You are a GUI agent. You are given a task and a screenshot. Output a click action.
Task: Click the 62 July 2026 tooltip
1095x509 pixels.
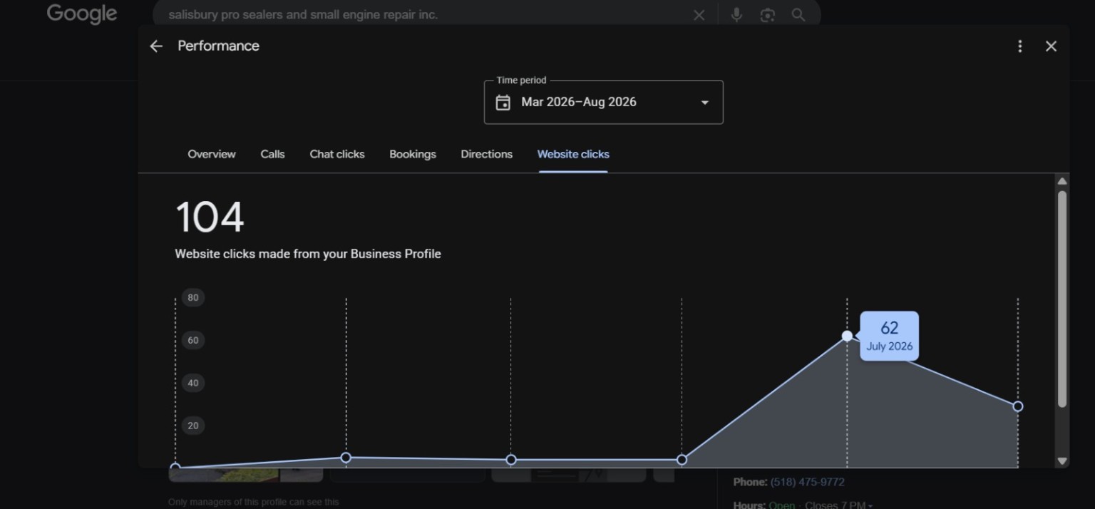pyautogui.click(x=889, y=336)
